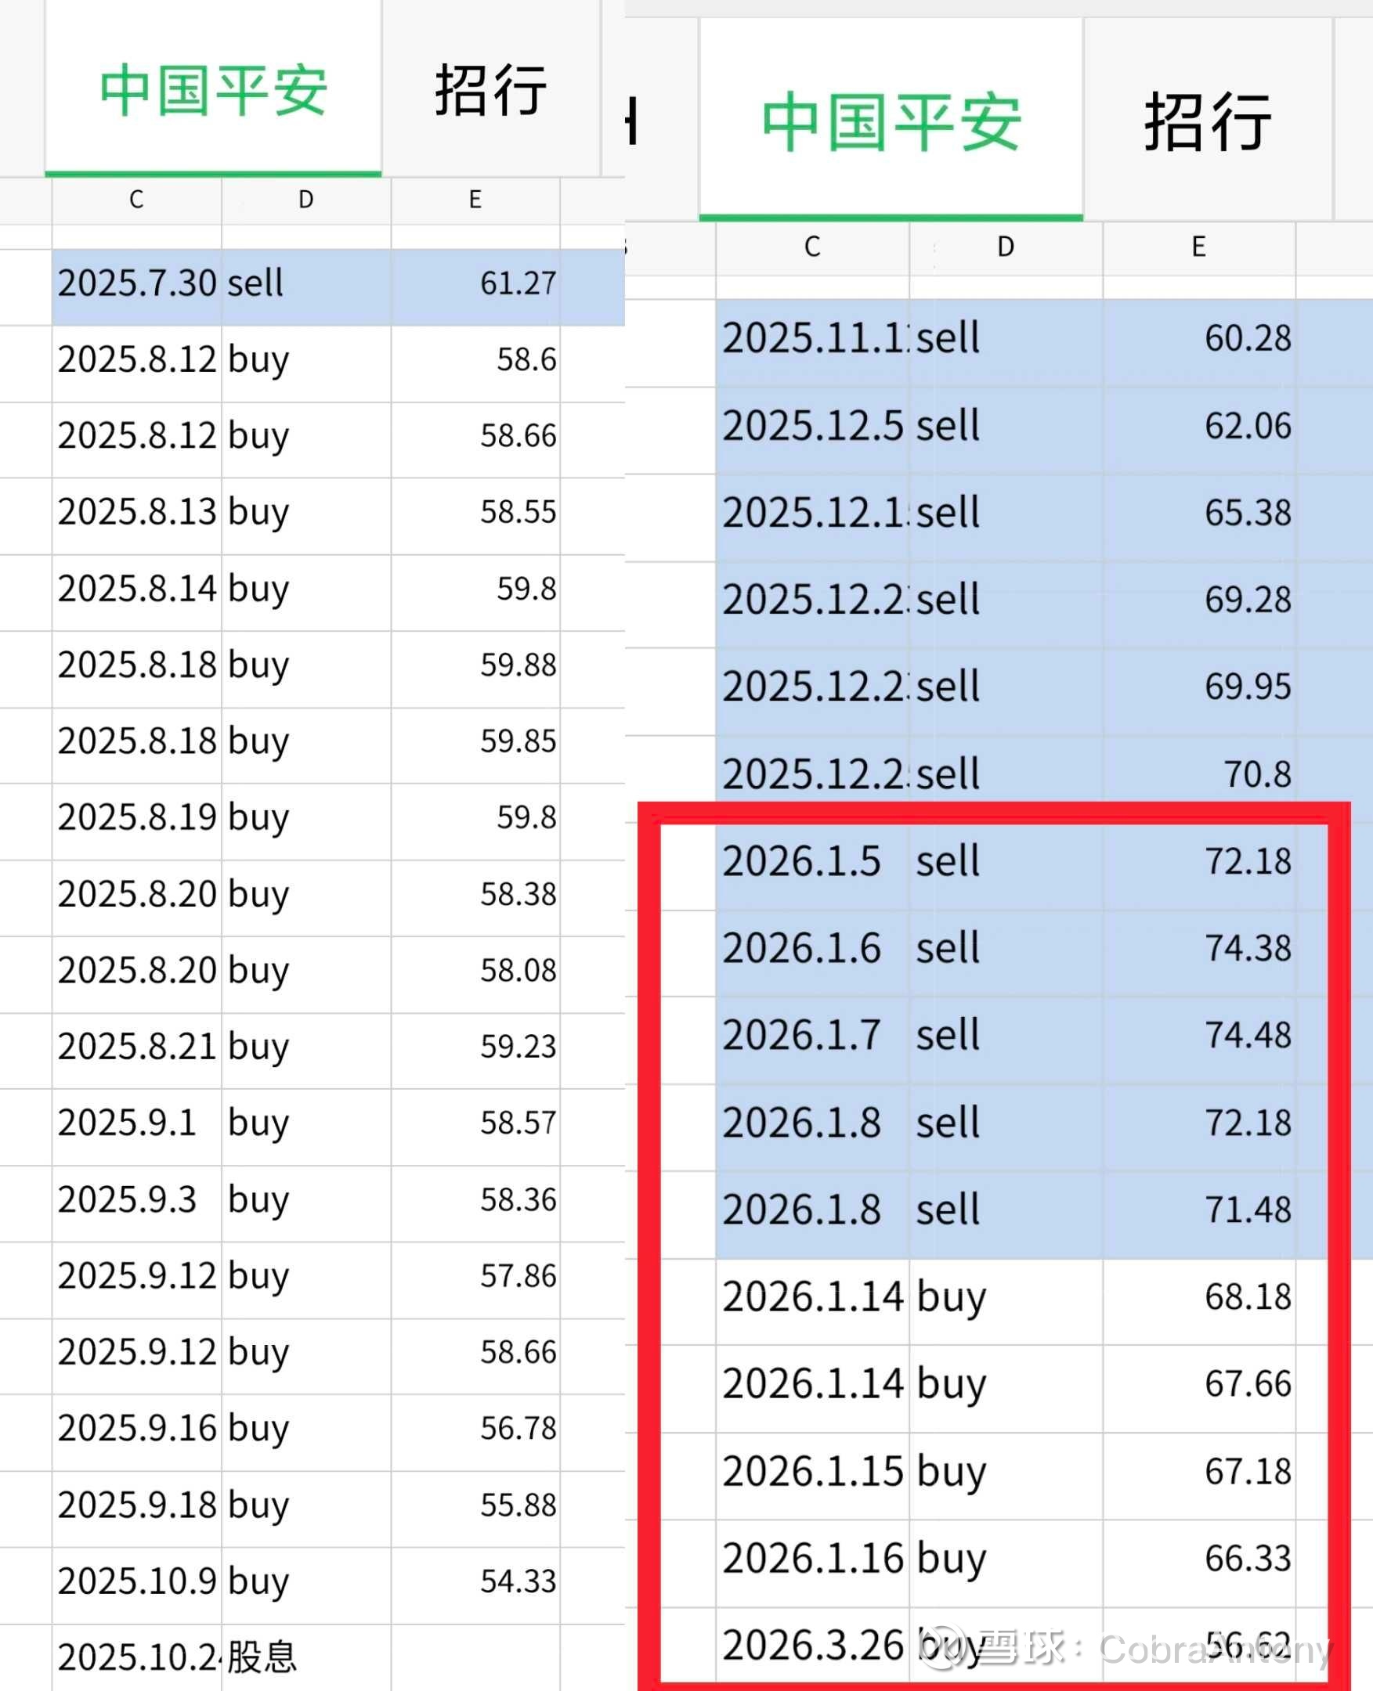Select column E header in right spreadsheet
This screenshot has height=1691, width=1373.
pos(1199,247)
